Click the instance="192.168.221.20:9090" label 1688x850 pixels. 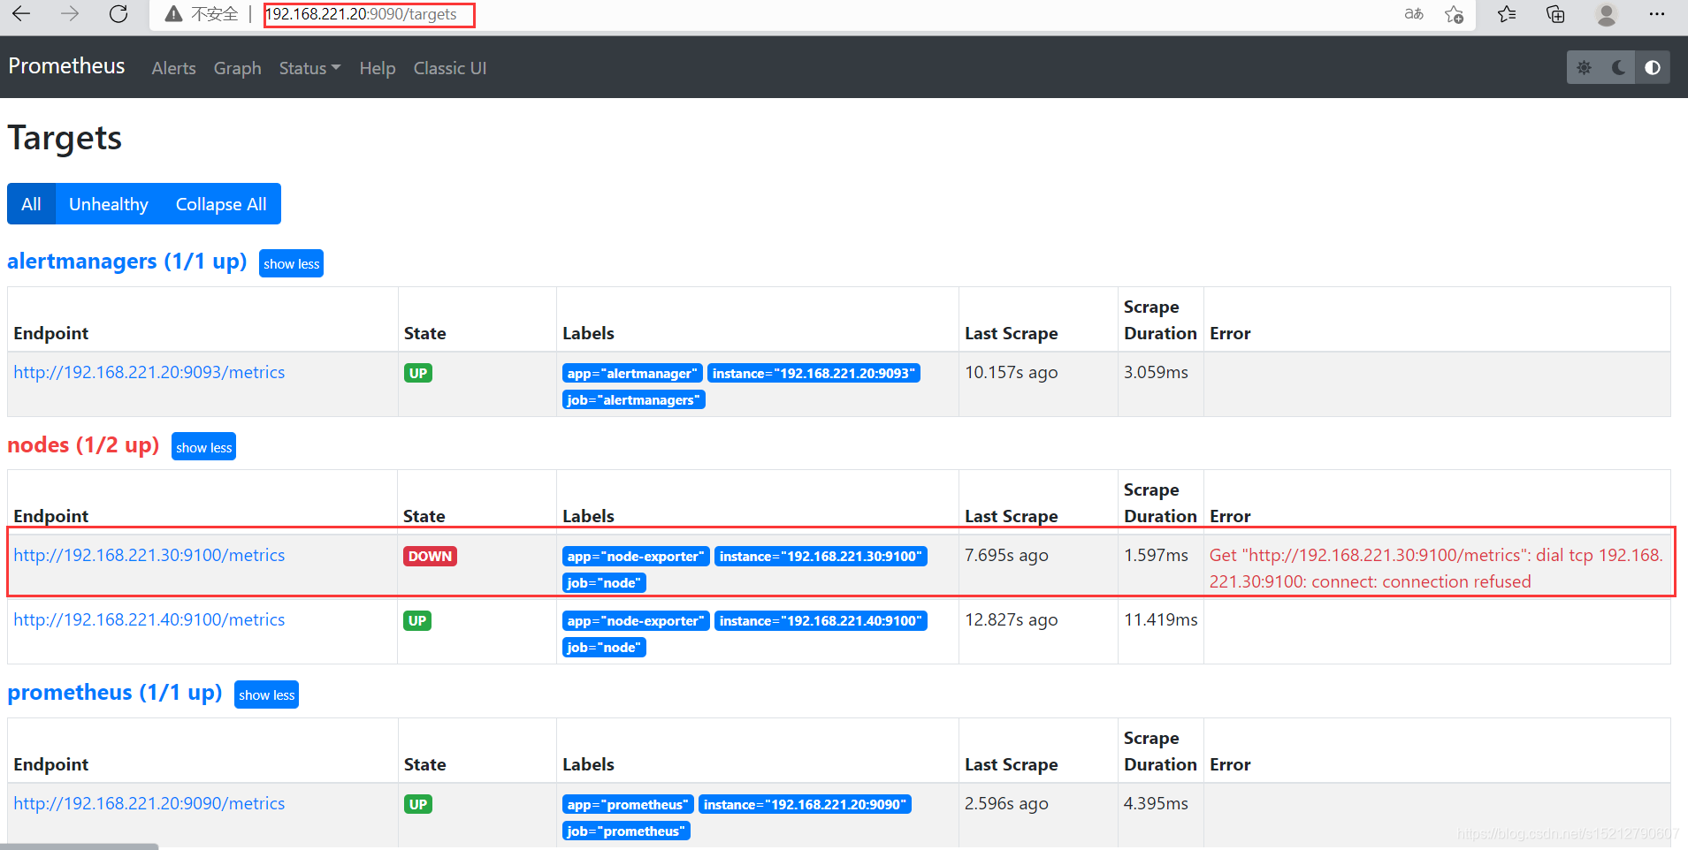point(805,804)
